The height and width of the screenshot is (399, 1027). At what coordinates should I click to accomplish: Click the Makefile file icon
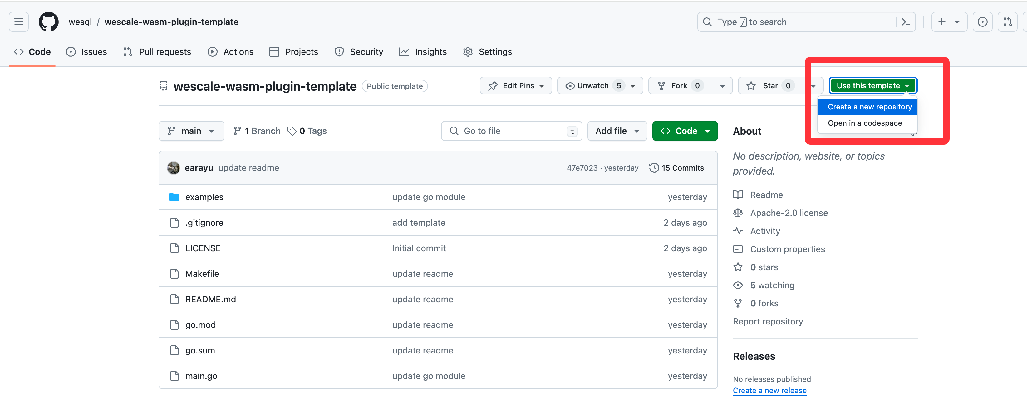coord(174,274)
